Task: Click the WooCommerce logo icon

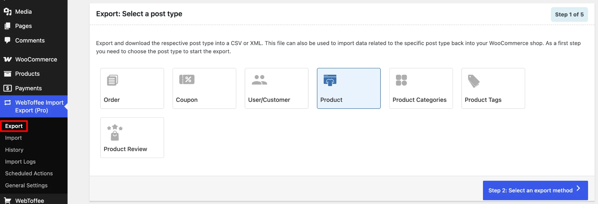Action: pyautogui.click(x=8, y=59)
